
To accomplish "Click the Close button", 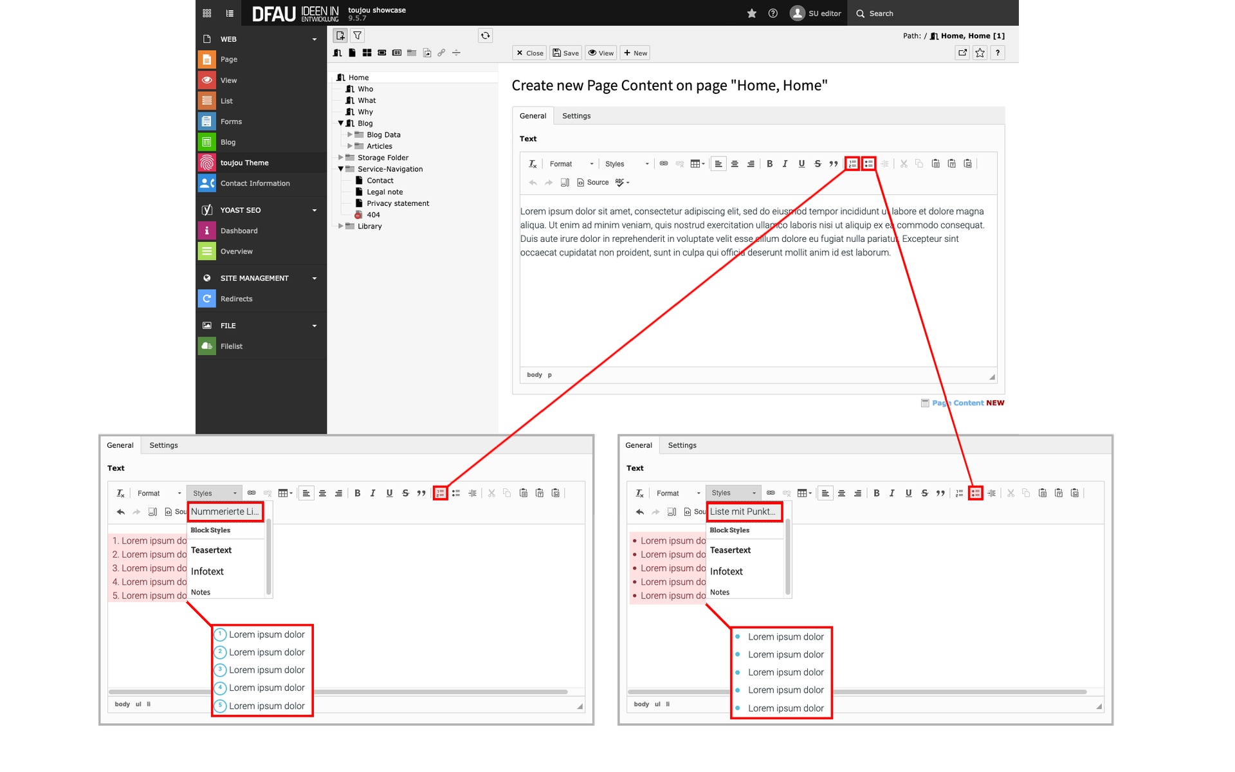I will click(x=529, y=53).
